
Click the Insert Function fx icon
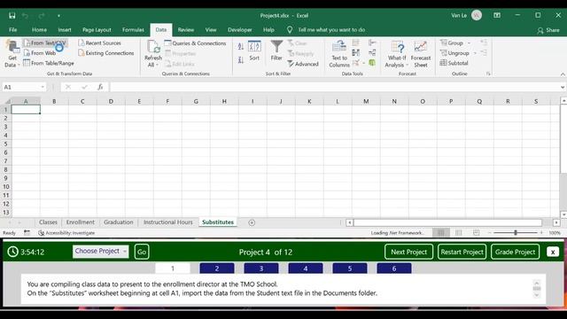(x=100, y=87)
